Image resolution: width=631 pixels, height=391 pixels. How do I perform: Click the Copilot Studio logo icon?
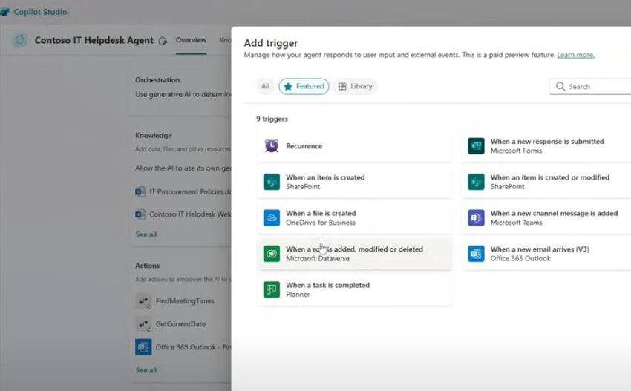click(x=5, y=12)
